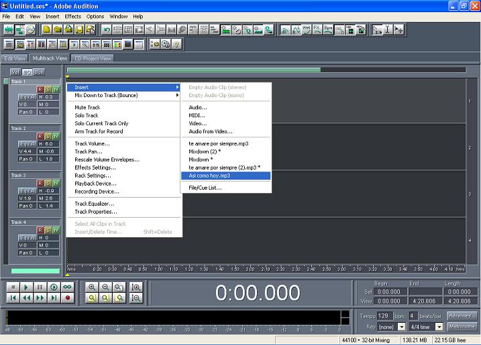
Task: Select the I-beam Time Selection tool
Action: (x=388, y=29)
